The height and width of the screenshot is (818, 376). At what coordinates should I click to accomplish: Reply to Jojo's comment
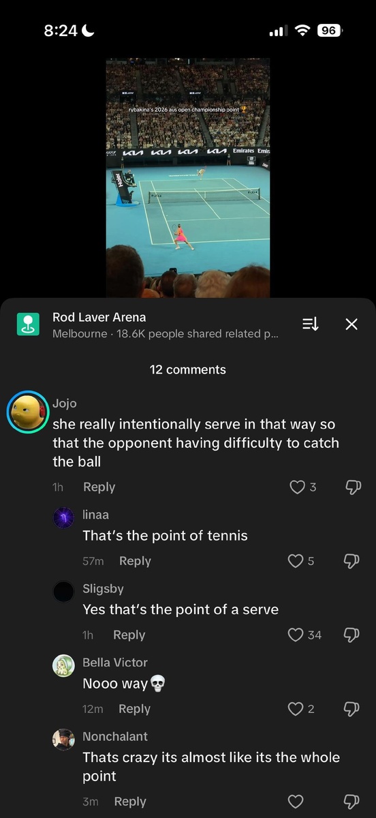click(x=99, y=487)
